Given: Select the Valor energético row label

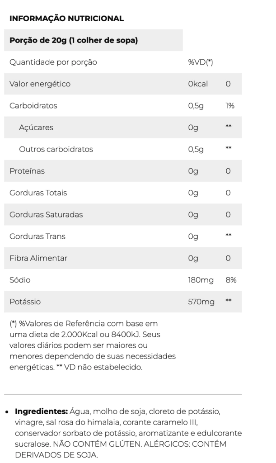Looking at the screenshot, I should pyautogui.click(x=40, y=84).
